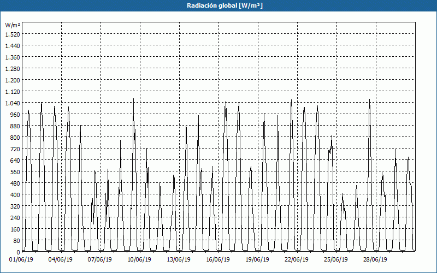Click the 480 y-axis label

coord(15,183)
